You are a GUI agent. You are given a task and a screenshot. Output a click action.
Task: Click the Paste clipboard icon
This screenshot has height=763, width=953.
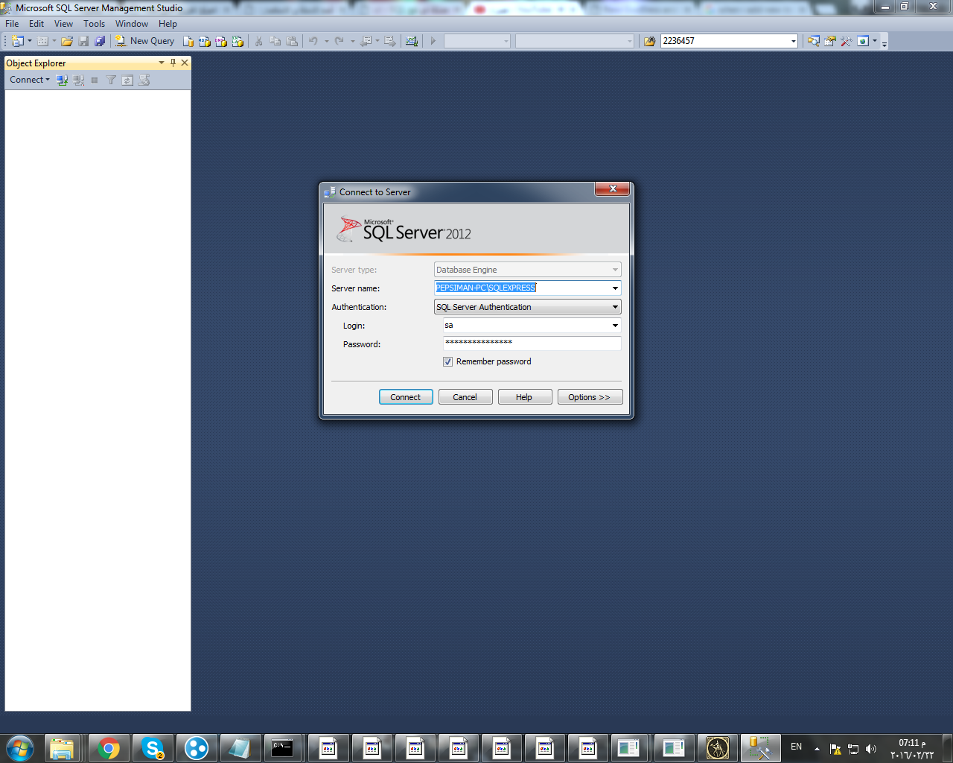point(292,41)
